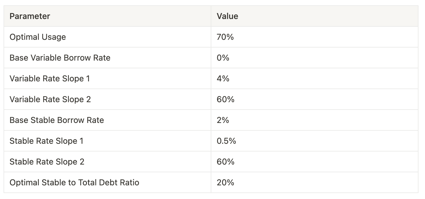425x199 pixels.
Task: Select the 70% value cell
Action: click(x=315, y=37)
